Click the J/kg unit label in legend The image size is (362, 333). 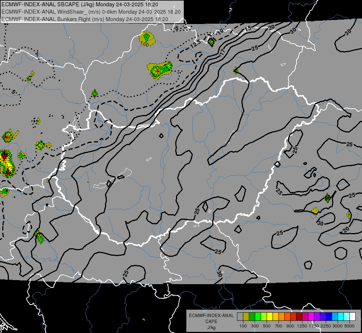pos(211,327)
